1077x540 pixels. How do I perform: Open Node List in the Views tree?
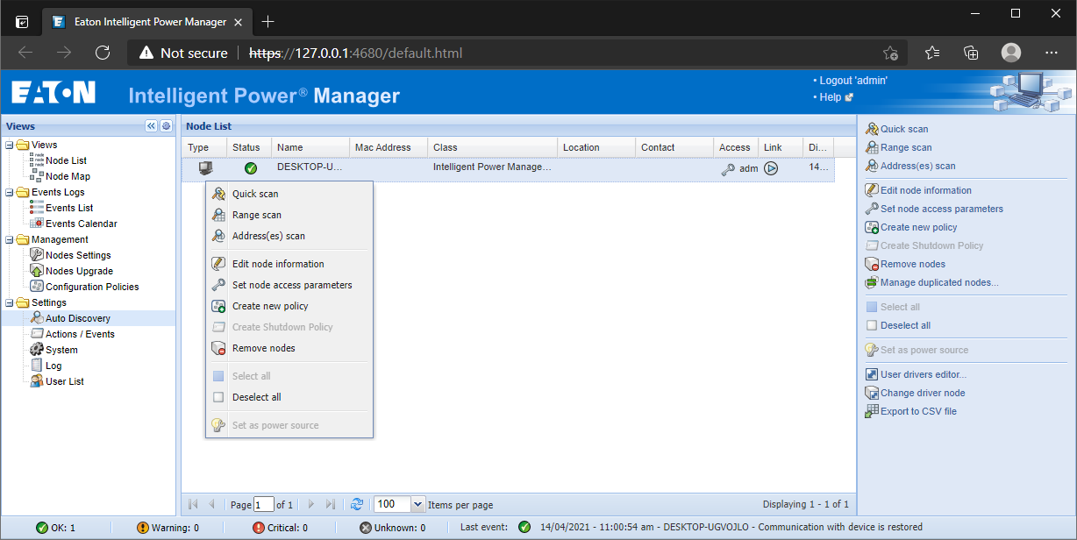point(66,160)
